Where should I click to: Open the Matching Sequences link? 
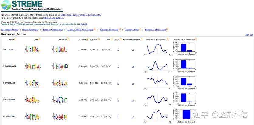109,30
